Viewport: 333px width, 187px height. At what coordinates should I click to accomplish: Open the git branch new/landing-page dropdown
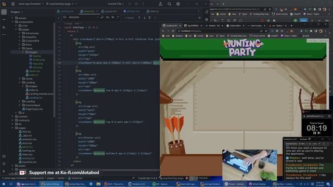click(61, 4)
